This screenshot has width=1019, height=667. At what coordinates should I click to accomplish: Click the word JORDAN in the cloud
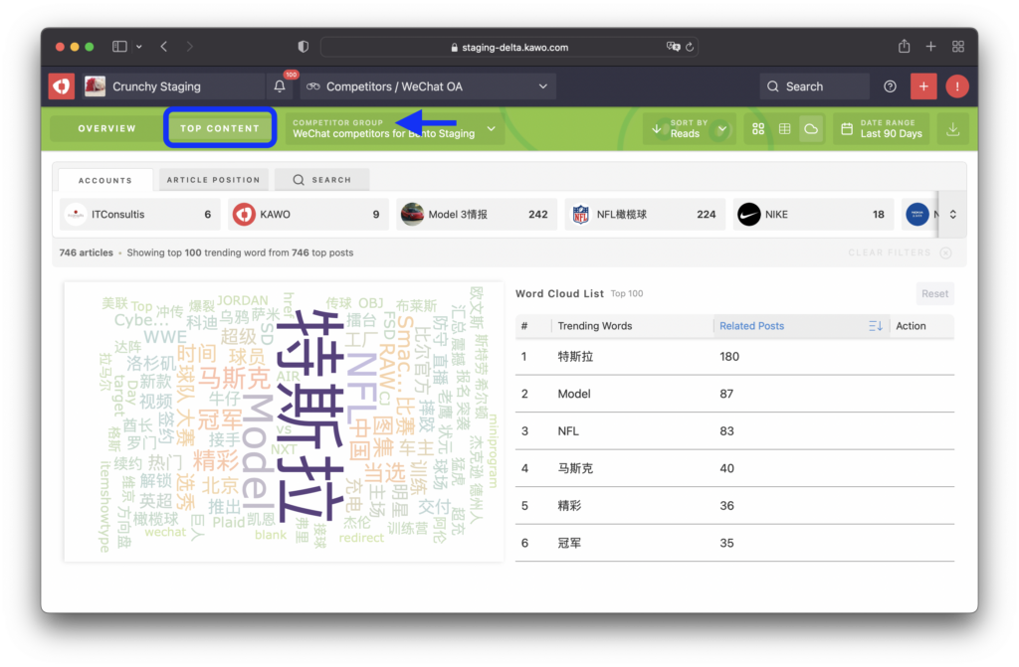pyautogui.click(x=243, y=300)
